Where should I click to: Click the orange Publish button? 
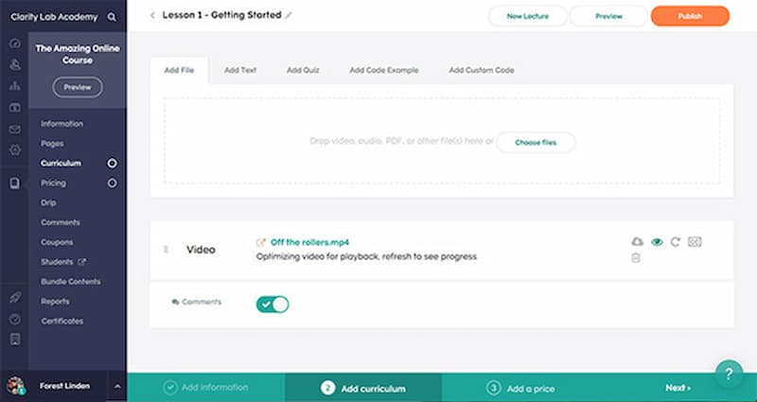click(690, 16)
